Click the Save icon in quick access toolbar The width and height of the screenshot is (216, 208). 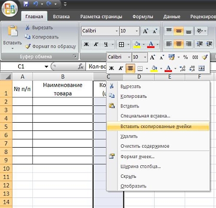(26, 4)
